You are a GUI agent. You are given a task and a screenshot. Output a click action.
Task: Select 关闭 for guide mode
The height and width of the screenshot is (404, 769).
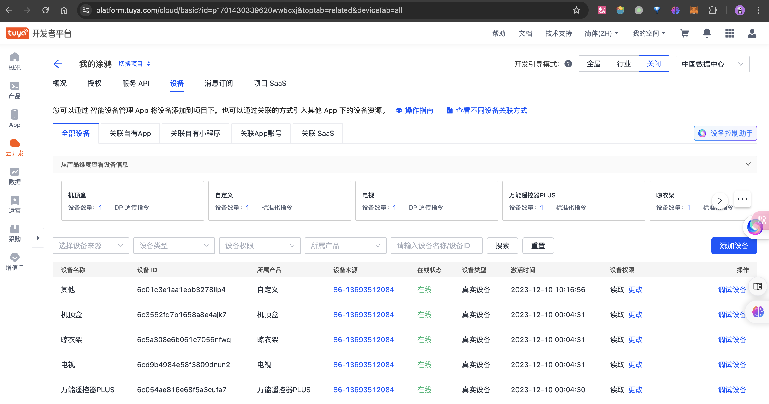(654, 64)
